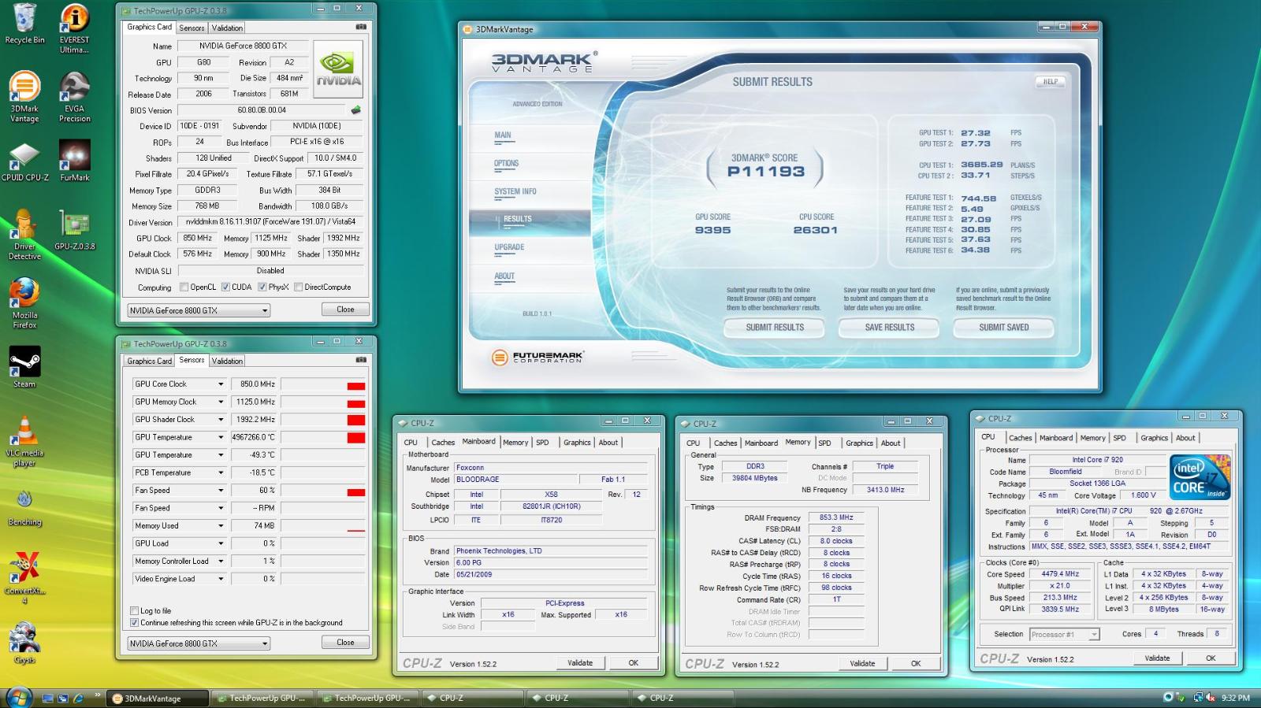1261x708 pixels.
Task: Click the Switch Between Windows quick launch icon
Action: pyautogui.click(x=63, y=698)
